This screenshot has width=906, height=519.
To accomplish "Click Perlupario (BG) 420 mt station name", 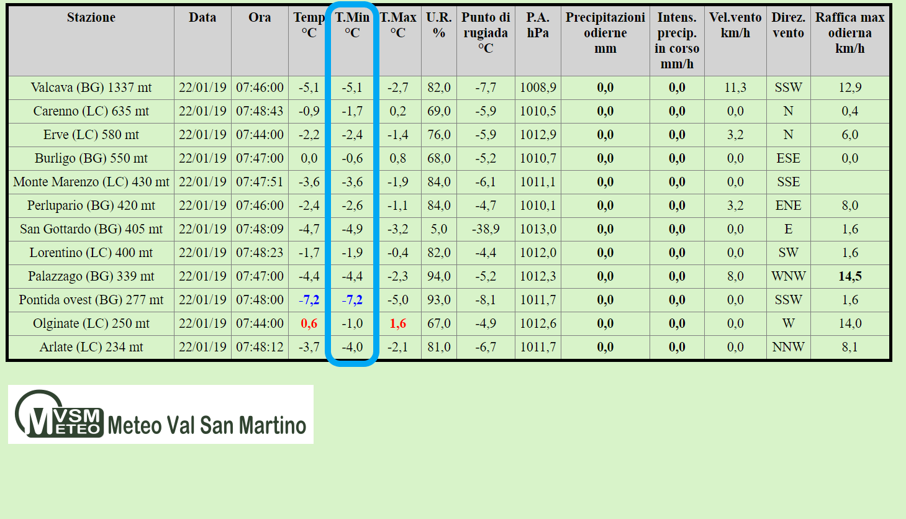I will click(91, 205).
